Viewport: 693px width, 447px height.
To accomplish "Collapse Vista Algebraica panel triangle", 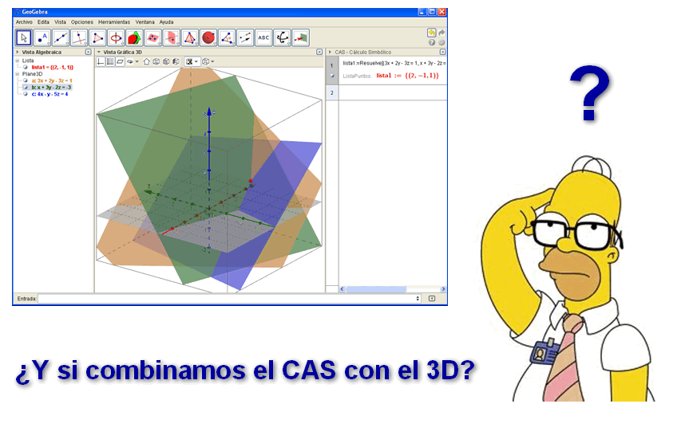I will coord(18,52).
